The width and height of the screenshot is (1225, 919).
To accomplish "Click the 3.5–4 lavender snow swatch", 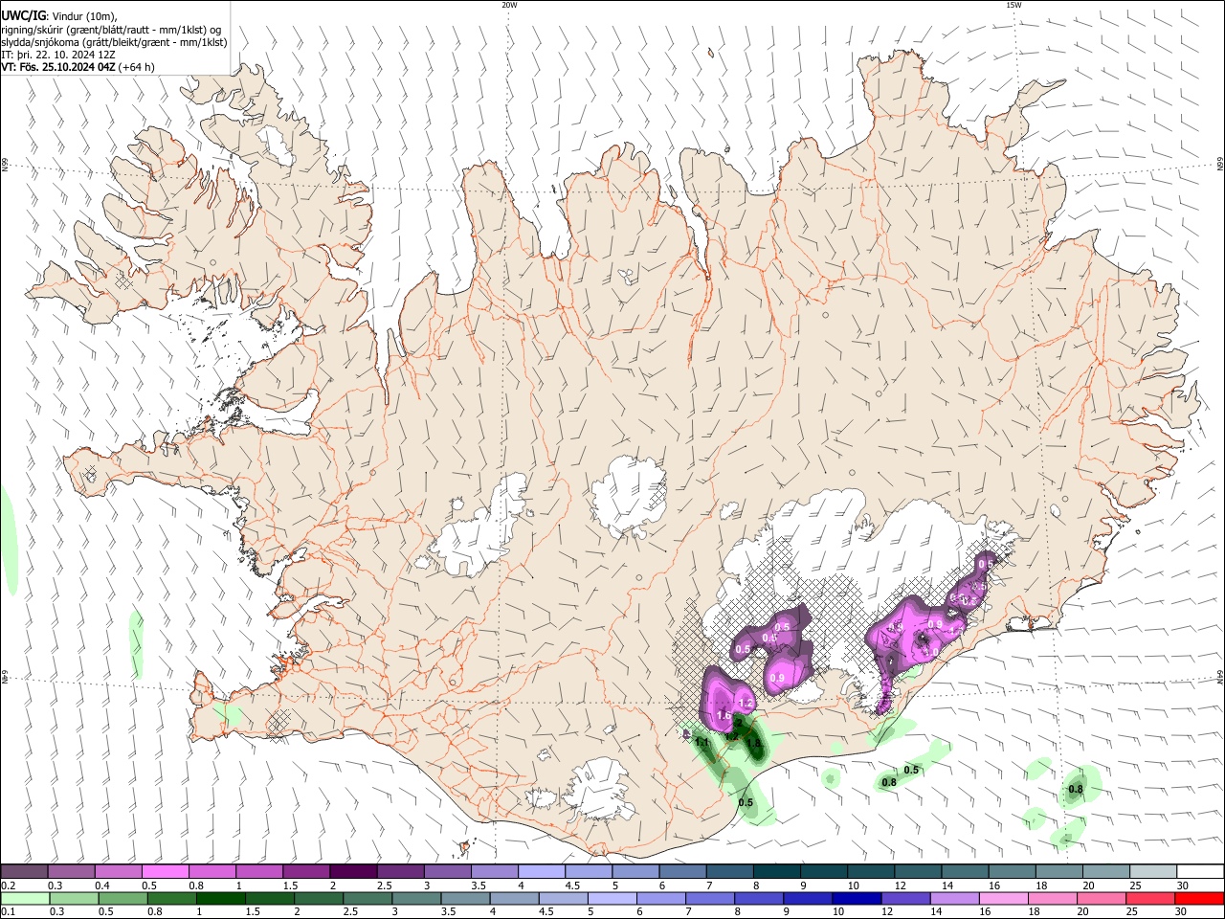I will click(x=494, y=872).
